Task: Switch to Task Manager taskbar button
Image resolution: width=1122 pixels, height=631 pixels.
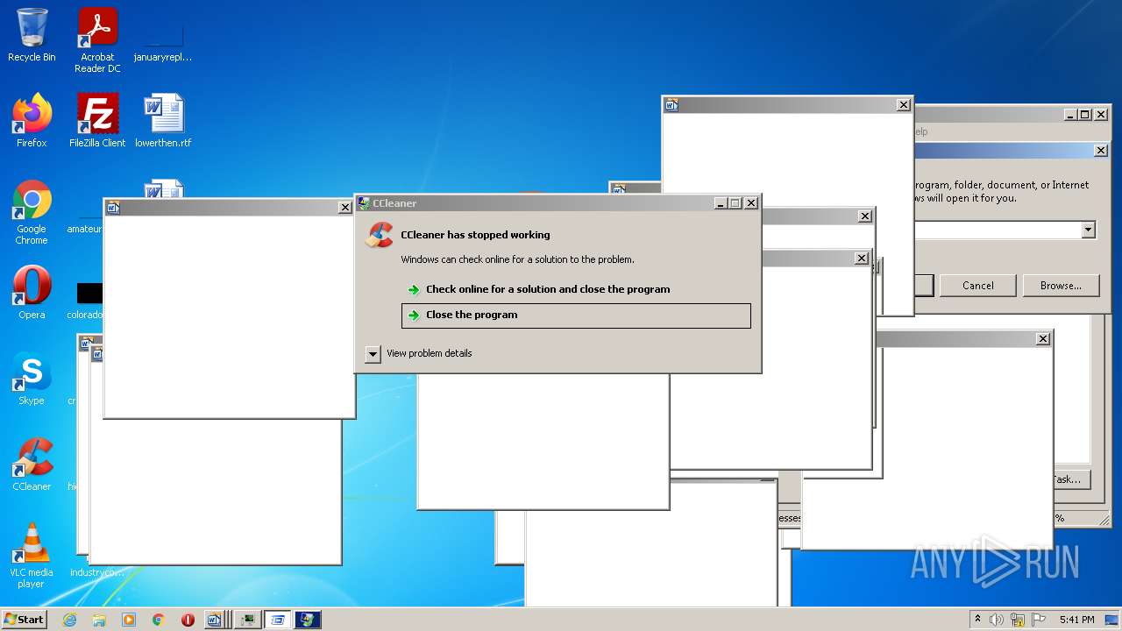Action: 248,620
